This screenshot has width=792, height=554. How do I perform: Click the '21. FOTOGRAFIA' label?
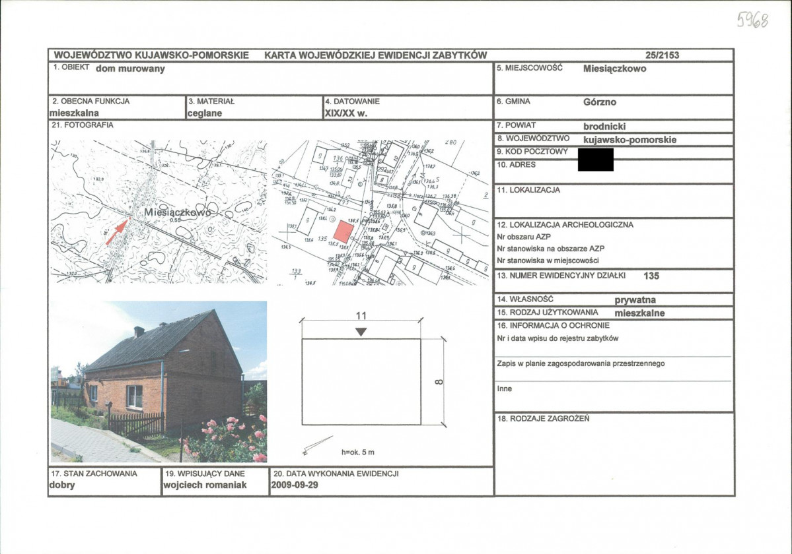83,125
